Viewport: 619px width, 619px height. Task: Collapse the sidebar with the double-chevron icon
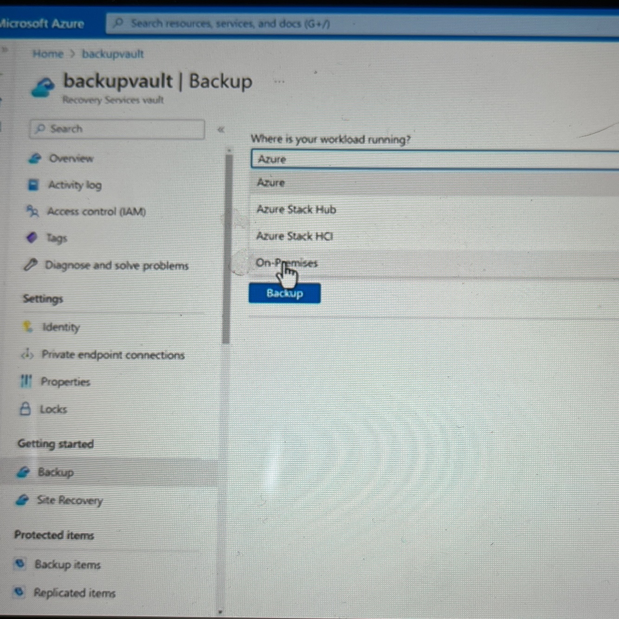(x=221, y=129)
